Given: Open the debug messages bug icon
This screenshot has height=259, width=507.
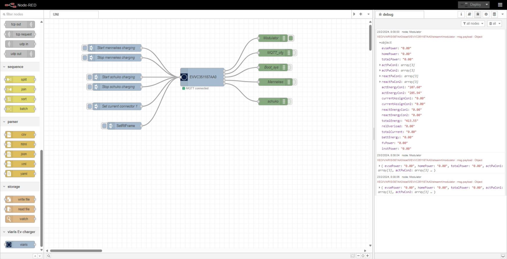Looking at the screenshot, I should pyautogui.click(x=478, y=14).
